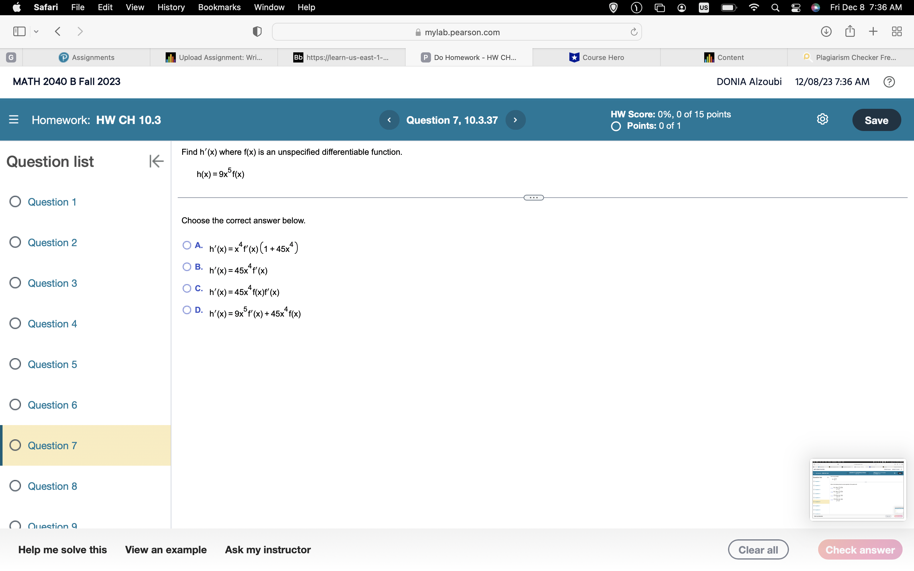The height and width of the screenshot is (571, 914).
Task: Open Question 3 from the list
Action: (x=52, y=283)
